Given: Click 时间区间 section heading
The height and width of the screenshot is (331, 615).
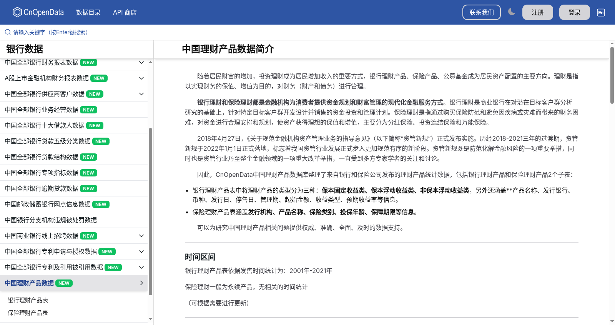Looking at the screenshot, I should [x=200, y=257].
